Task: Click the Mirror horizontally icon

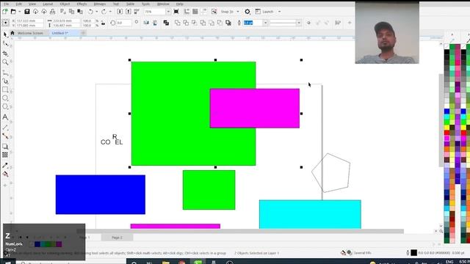Action: click(x=146, y=23)
